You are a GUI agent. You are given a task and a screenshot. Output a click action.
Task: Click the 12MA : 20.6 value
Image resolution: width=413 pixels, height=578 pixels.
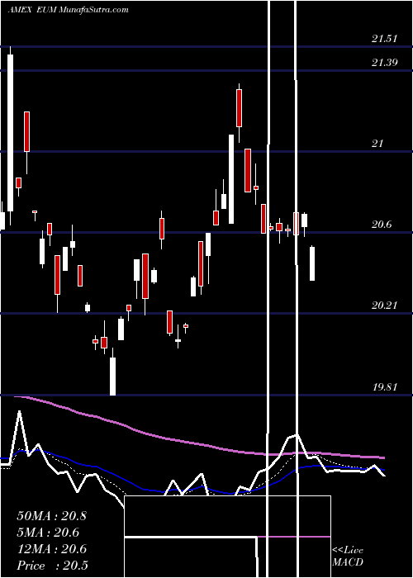(51, 549)
